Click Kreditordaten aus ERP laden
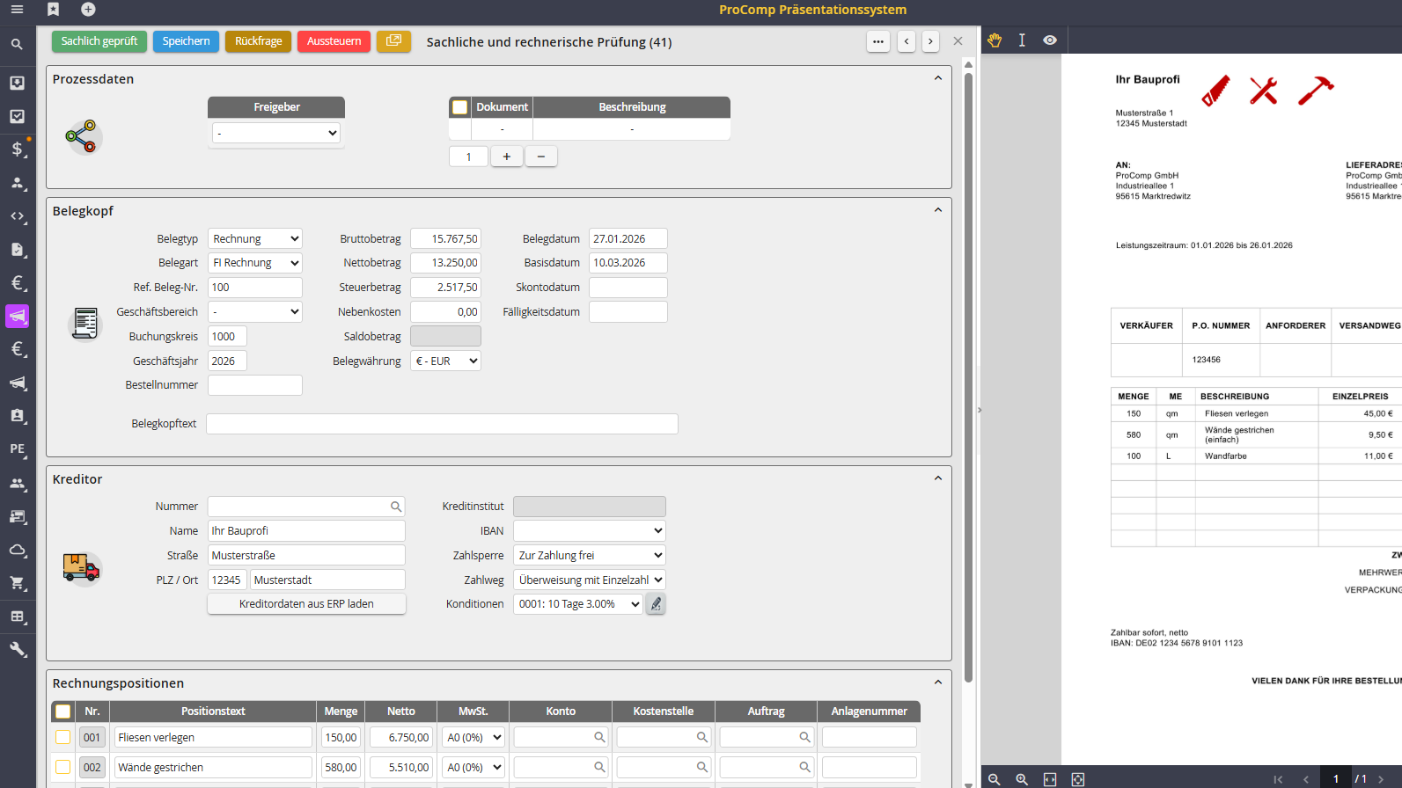 [x=306, y=604]
